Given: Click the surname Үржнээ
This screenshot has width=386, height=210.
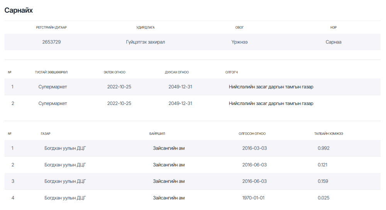Looking at the screenshot, I should 240,42.
